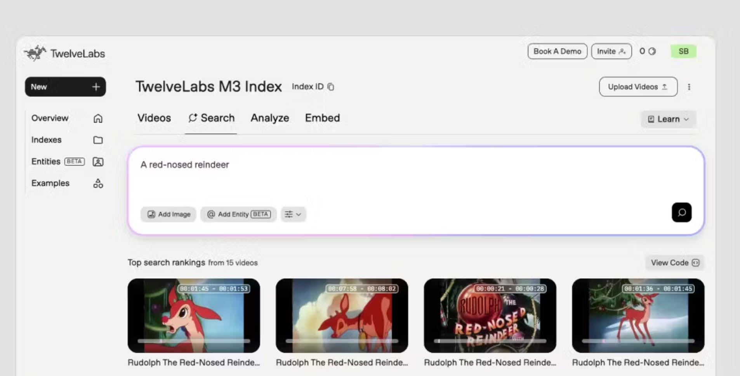This screenshot has height=376, width=740.
Task: Switch to the Videos tab
Action: click(x=154, y=118)
